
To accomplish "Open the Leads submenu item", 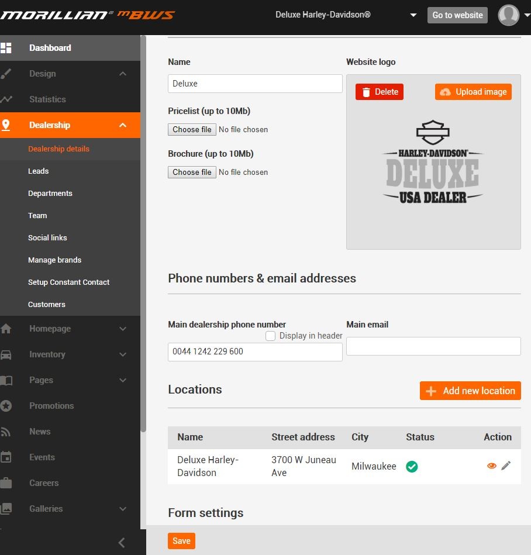I will click(x=39, y=171).
